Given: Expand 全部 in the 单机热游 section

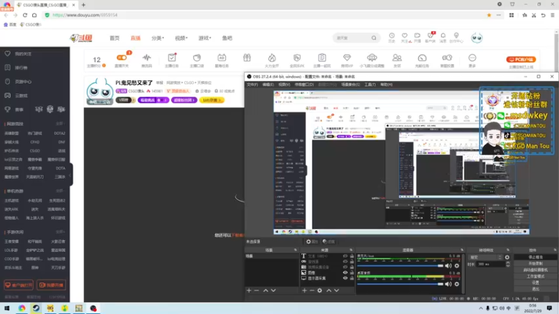Looking at the screenshot, I should point(60,190).
